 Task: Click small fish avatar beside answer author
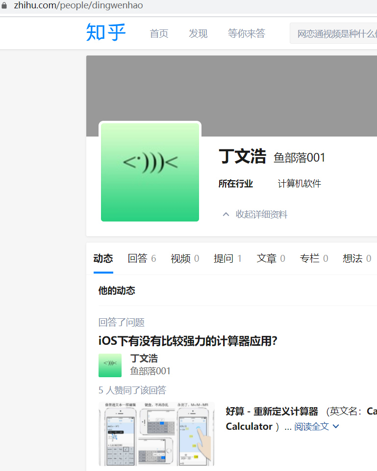click(110, 365)
